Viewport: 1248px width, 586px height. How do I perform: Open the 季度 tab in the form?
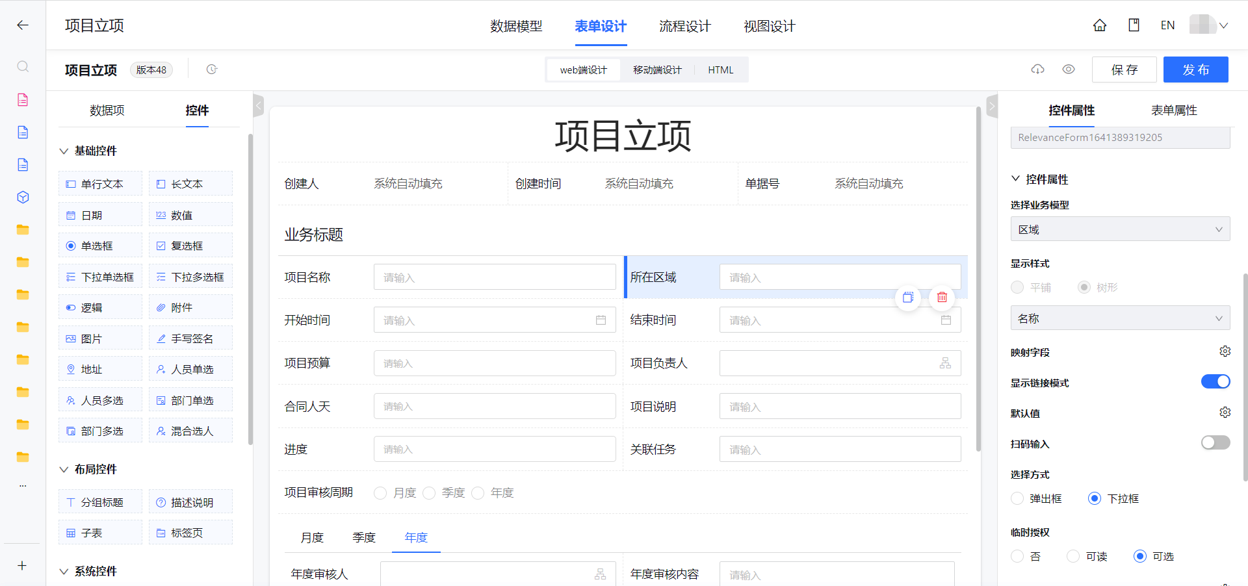pos(364,537)
